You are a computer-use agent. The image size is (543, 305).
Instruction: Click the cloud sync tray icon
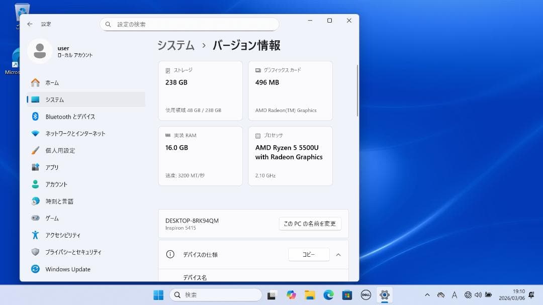(x=441, y=295)
